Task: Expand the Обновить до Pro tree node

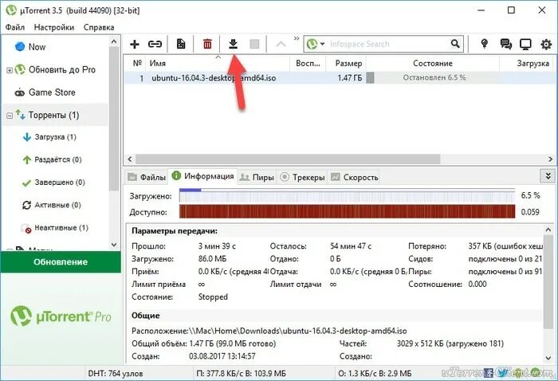Action: 10,70
